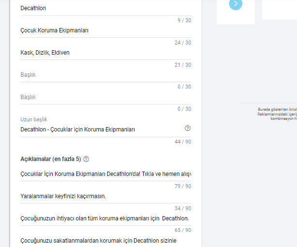Click the '9 / 30' character counter
This screenshot has width=297, height=247.
tap(184, 20)
